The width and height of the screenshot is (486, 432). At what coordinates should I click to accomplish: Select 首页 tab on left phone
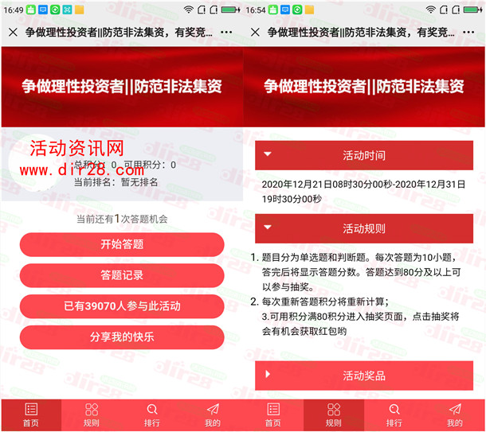[x=31, y=415]
